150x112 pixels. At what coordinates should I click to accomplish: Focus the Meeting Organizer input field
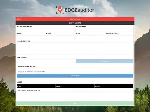click(46, 30)
